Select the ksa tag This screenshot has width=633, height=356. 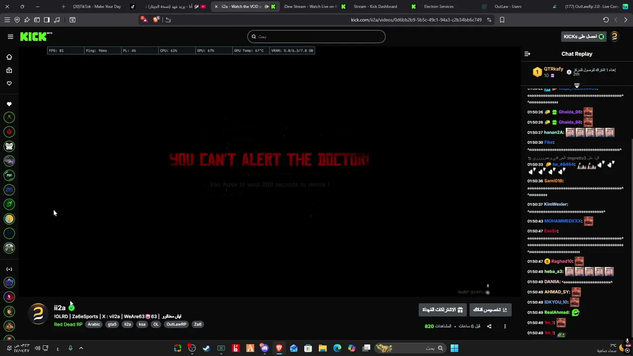pyautogui.click(x=142, y=324)
